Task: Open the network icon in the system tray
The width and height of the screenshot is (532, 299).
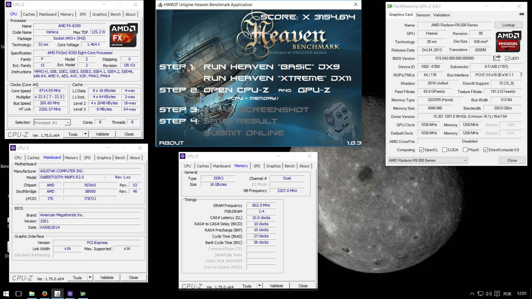Action: pos(480,293)
